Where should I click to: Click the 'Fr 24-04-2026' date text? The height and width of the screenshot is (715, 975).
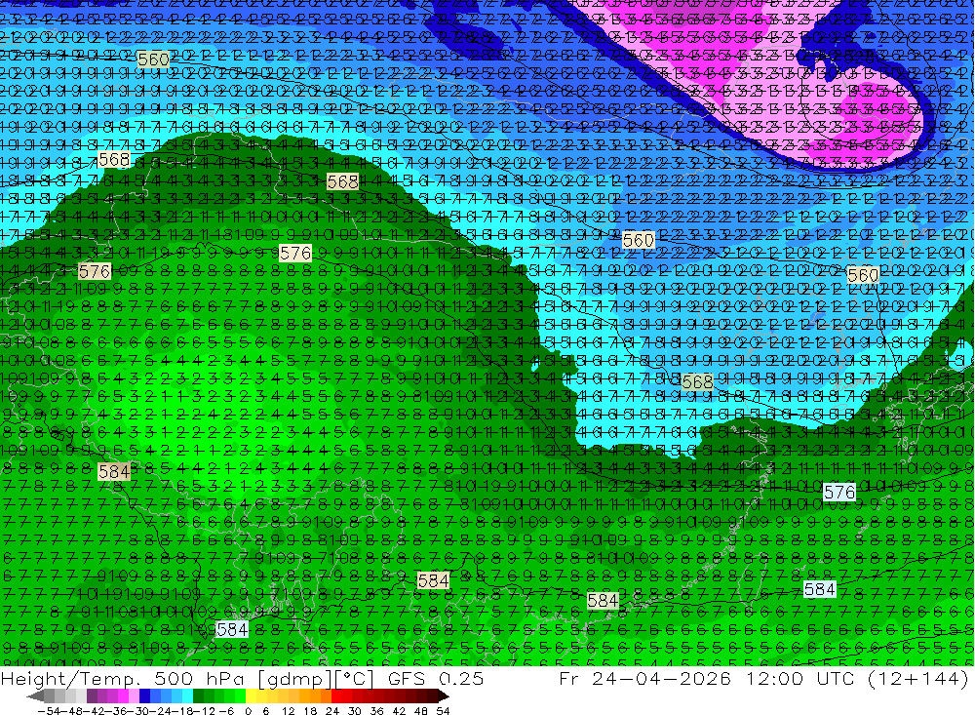[x=644, y=678]
